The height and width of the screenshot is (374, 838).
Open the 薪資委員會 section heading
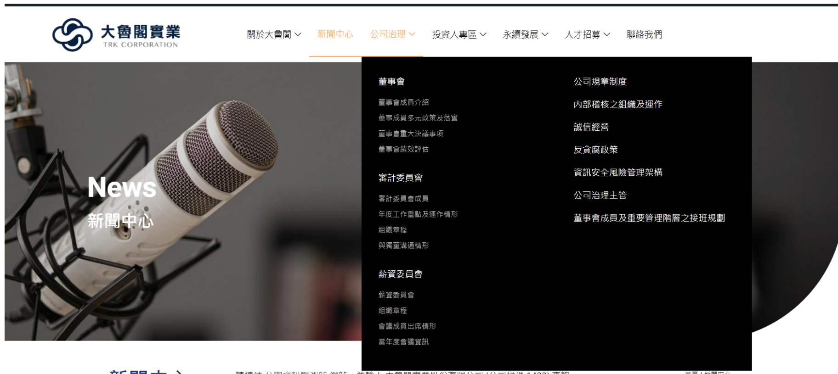tap(400, 274)
